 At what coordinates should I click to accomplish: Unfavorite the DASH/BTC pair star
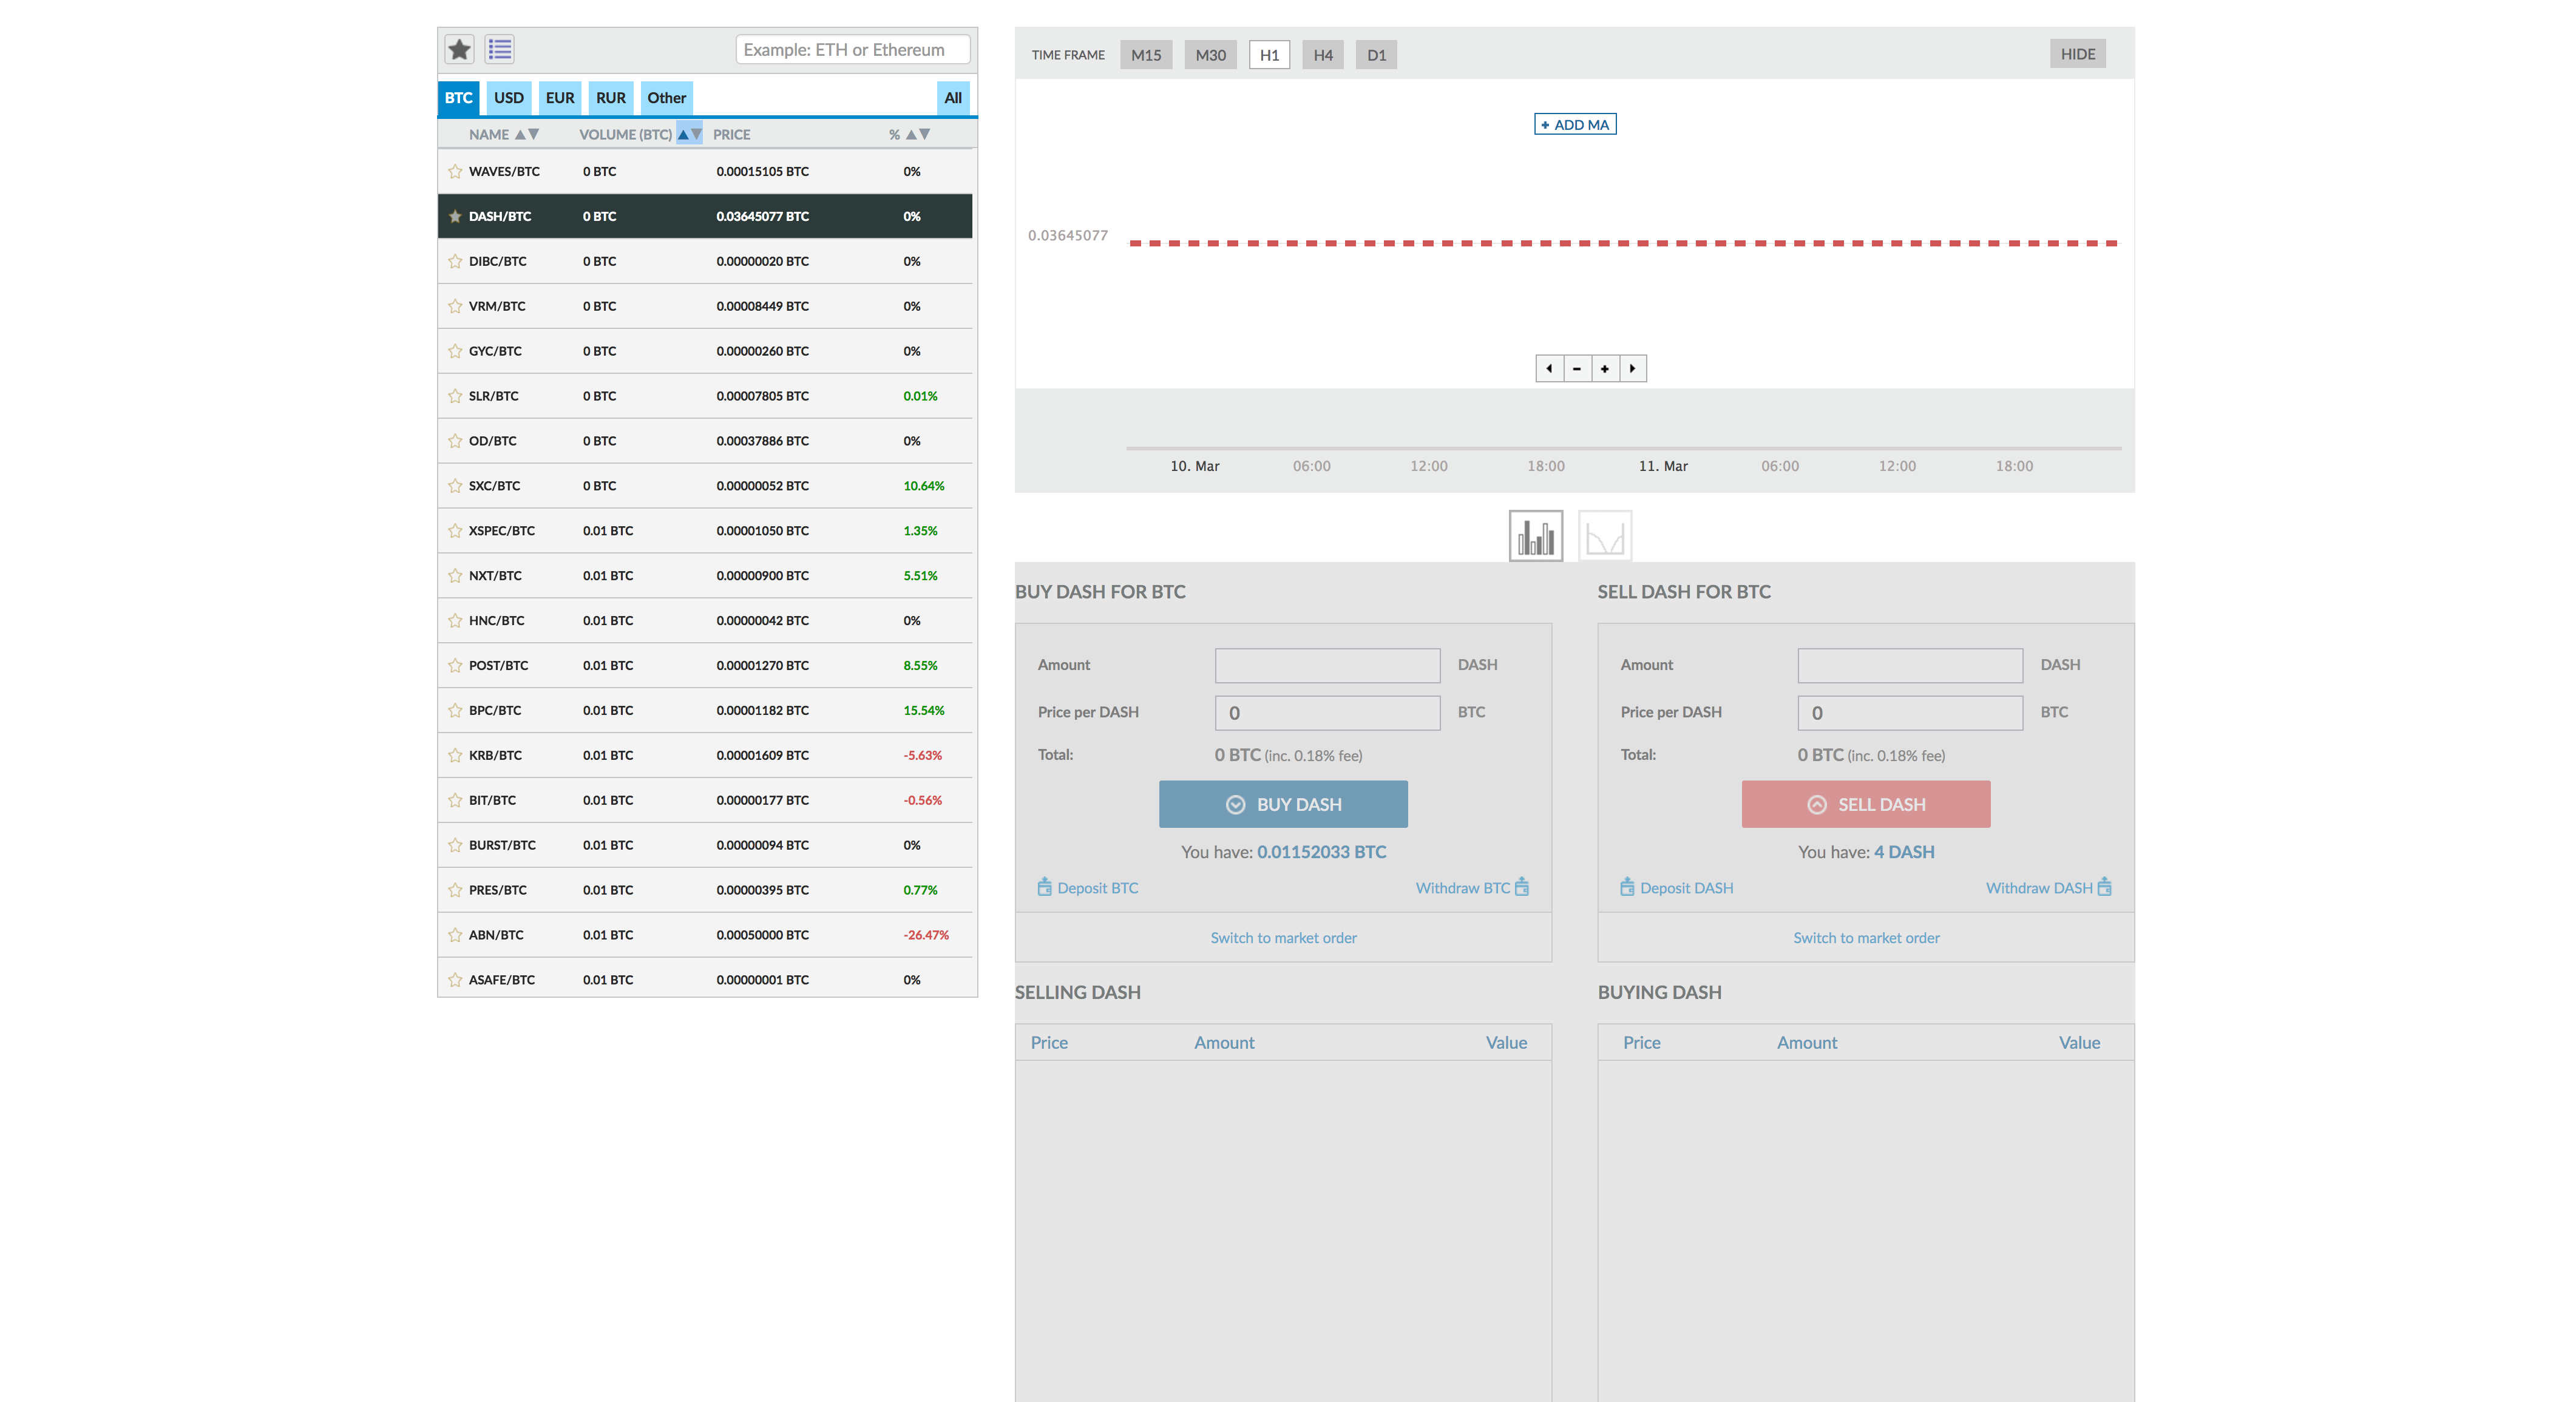pos(455,216)
